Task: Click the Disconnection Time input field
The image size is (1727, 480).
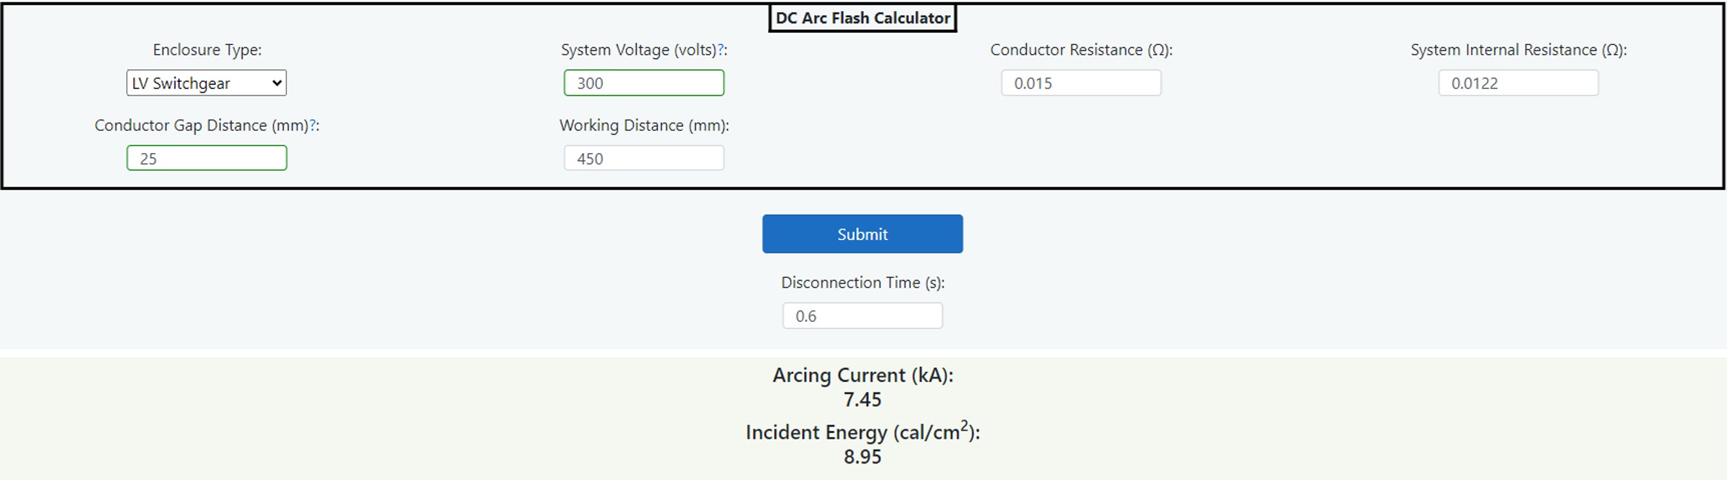Action: coord(862,315)
